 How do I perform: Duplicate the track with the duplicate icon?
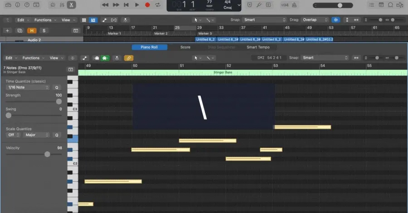click(x=19, y=31)
